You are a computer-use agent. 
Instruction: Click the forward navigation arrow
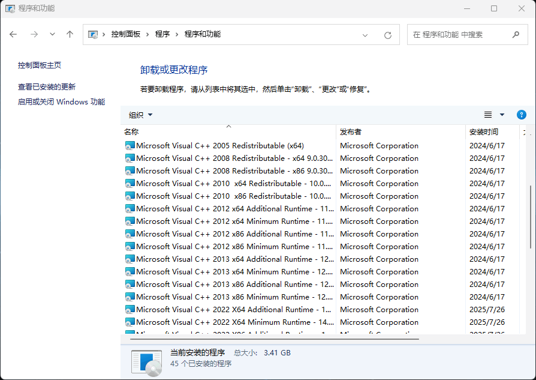[x=34, y=35]
